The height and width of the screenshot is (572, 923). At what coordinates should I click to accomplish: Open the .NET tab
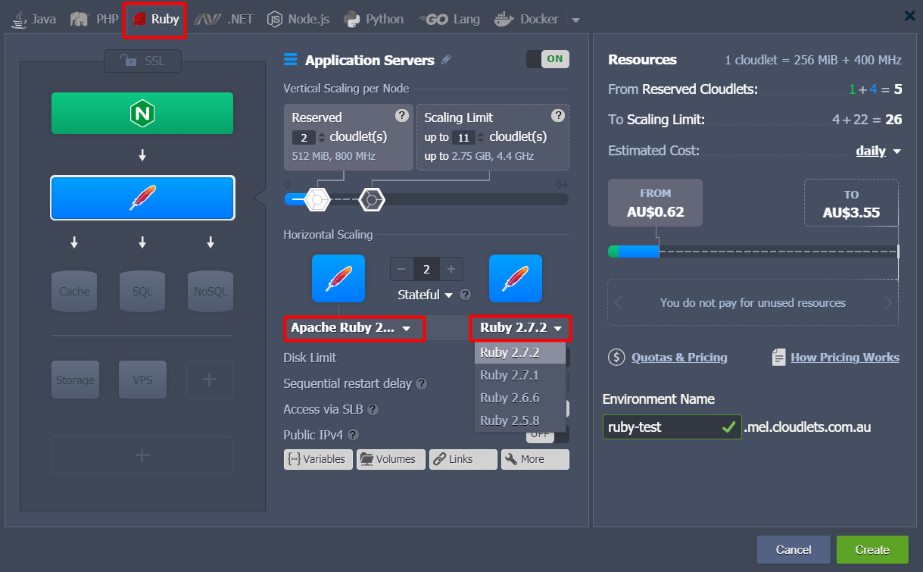point(224,19)
